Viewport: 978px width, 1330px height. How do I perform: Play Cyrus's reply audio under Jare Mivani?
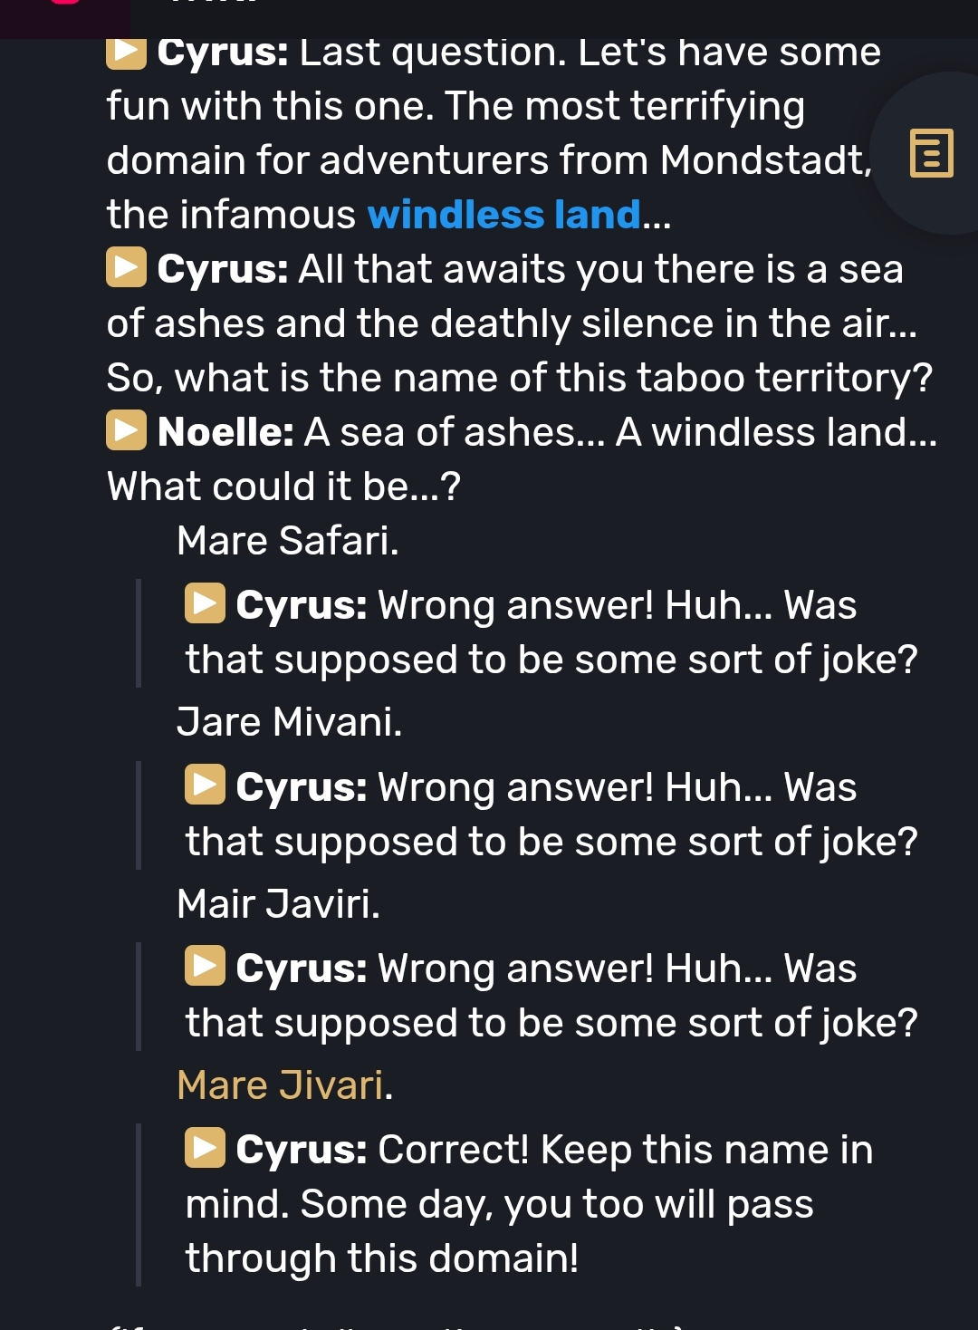tap(205, 785)
